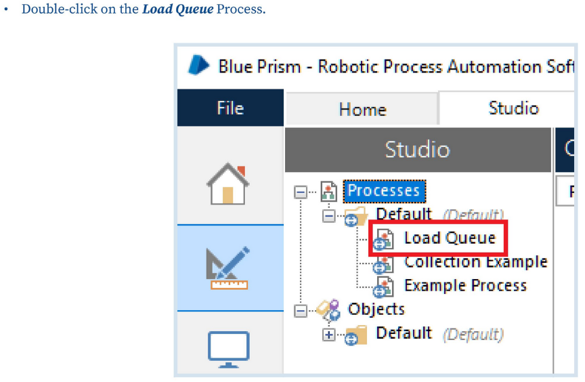Select the Collection Example label

475,262
